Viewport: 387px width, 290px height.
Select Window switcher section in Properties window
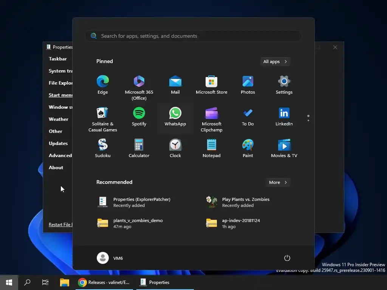coord(60,107)
